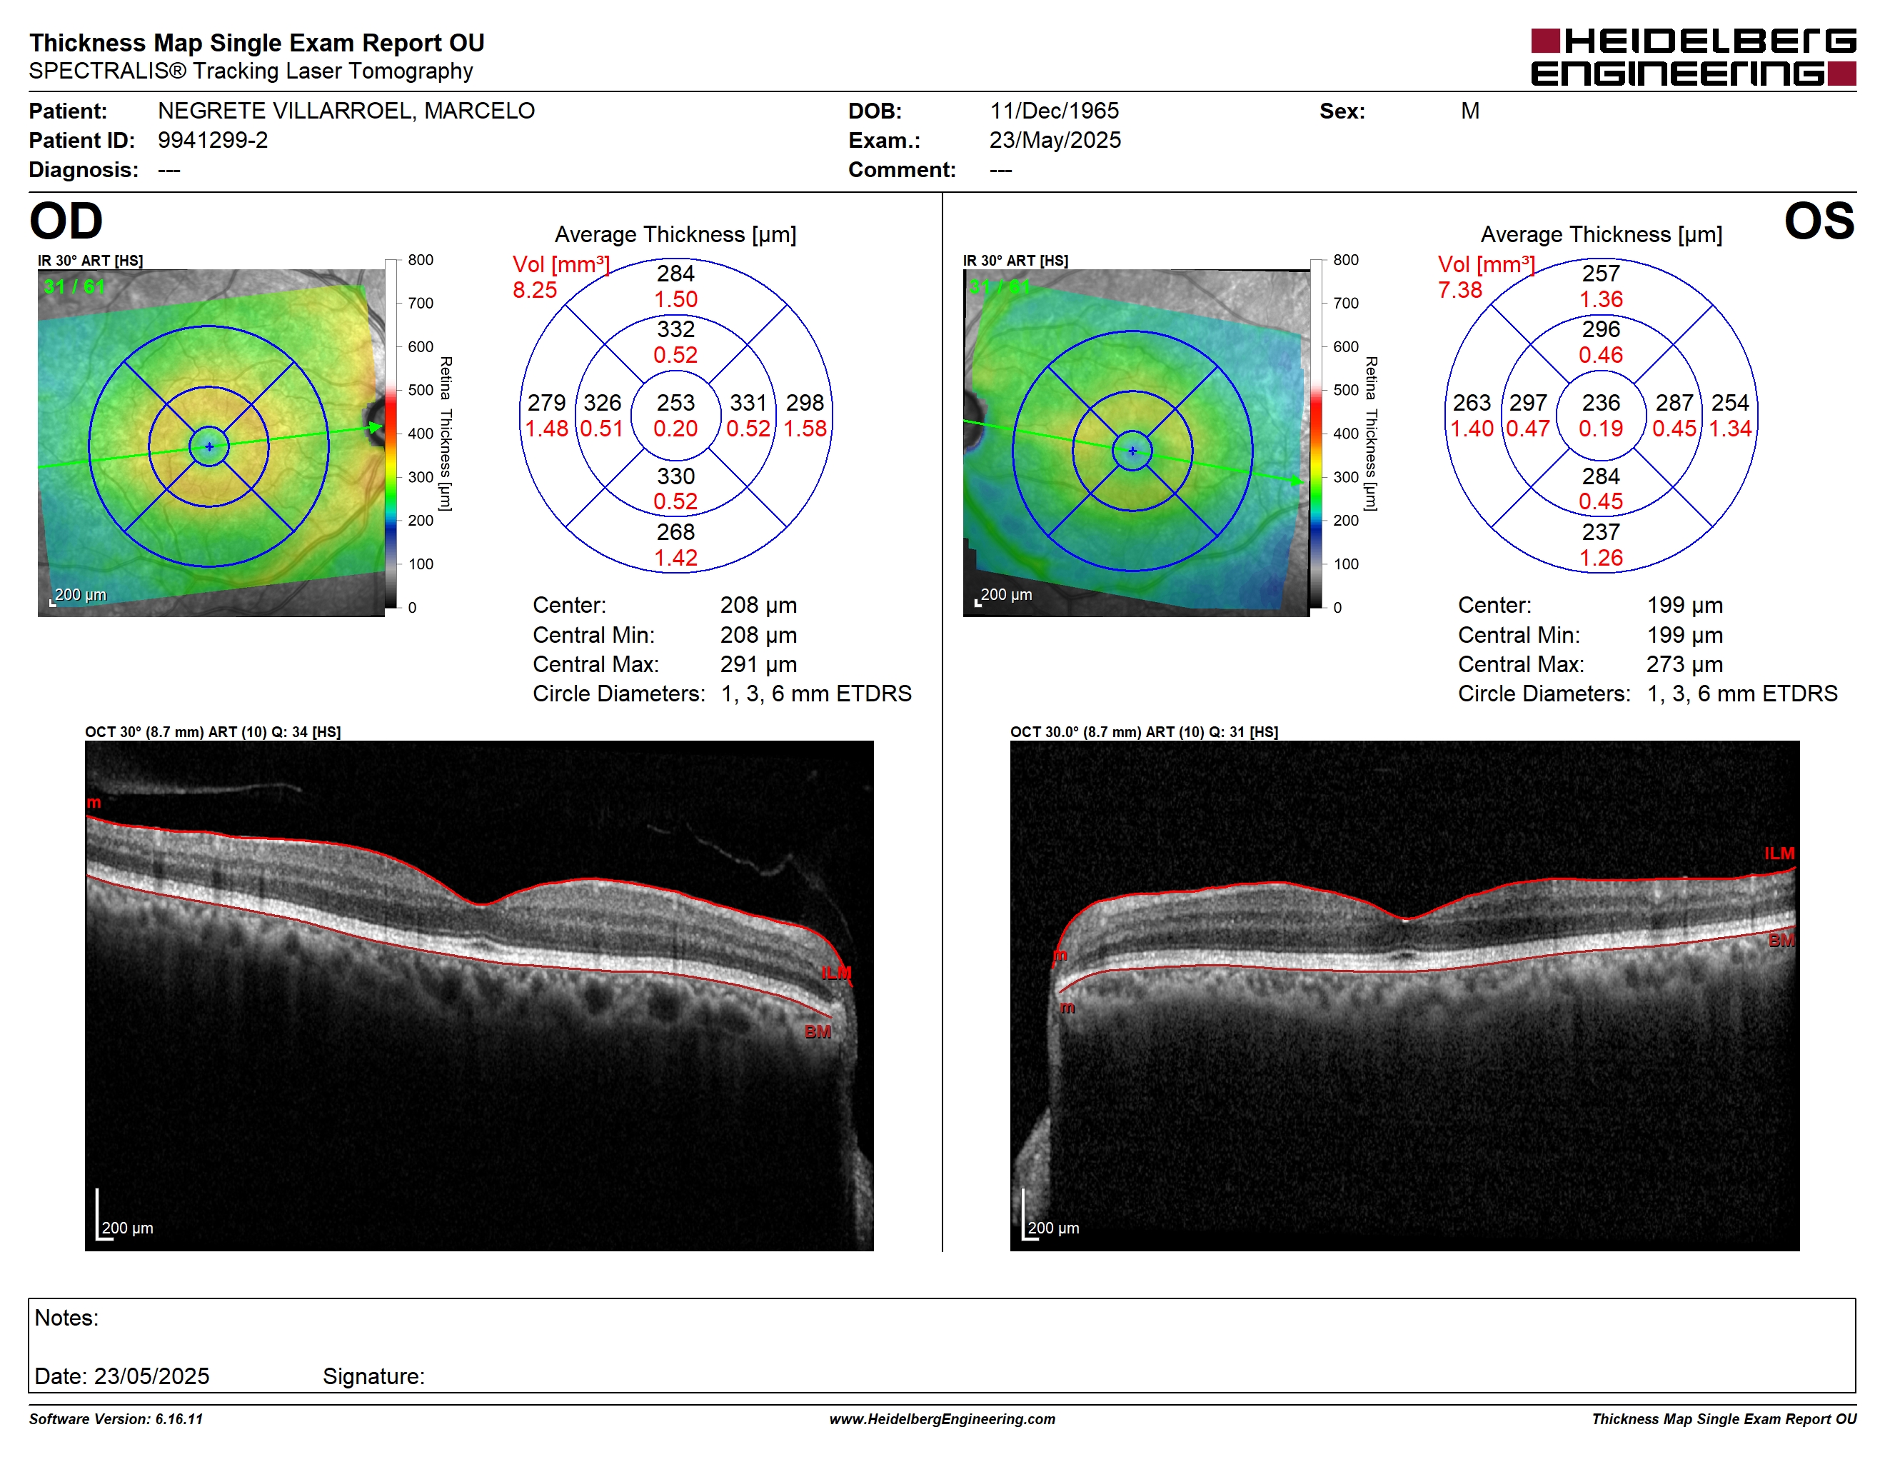Click the patient name NEGRETE VILLARROEL, MARCELO

pos(346,111)
